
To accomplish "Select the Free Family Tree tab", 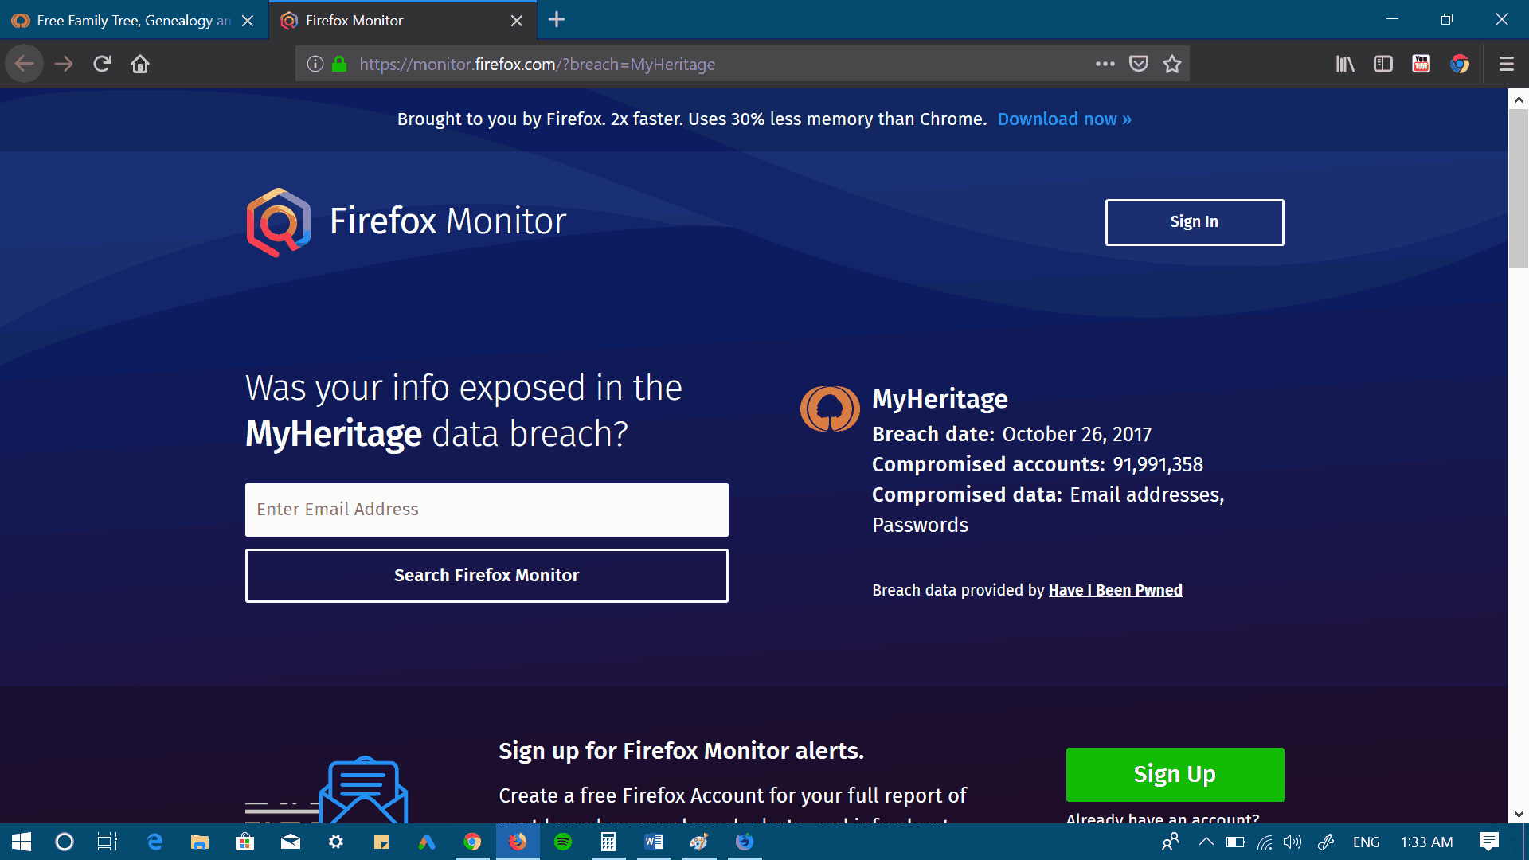I will 135,20.
